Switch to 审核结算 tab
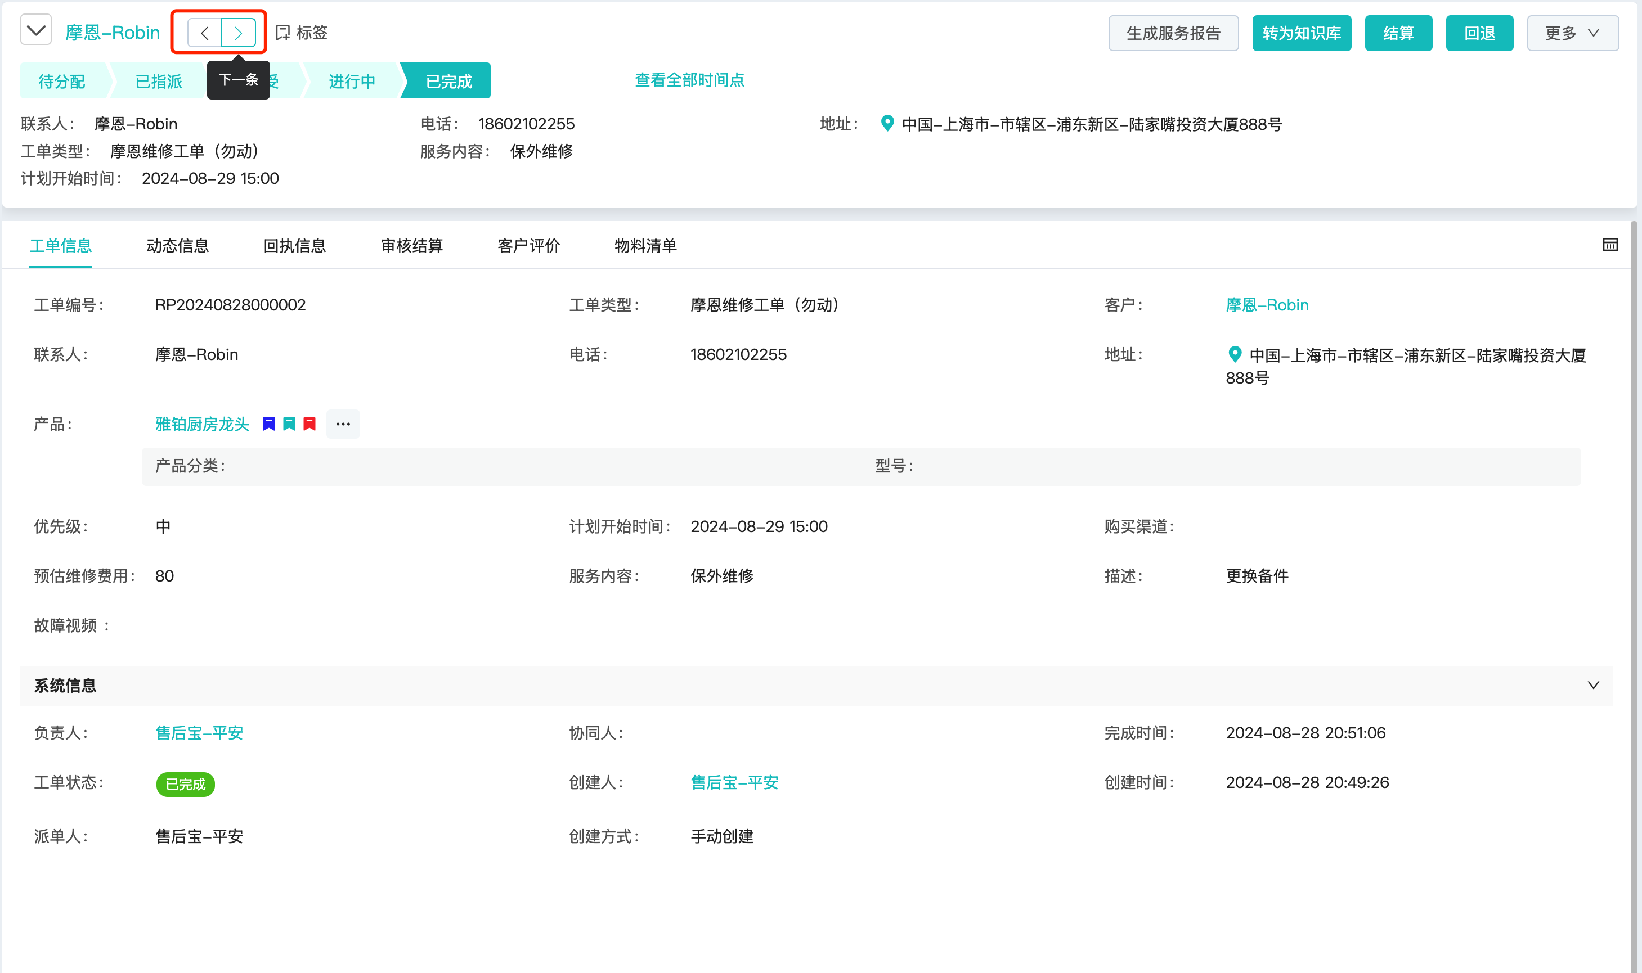Screen dimensions: 1642x973 pos(411,246)
